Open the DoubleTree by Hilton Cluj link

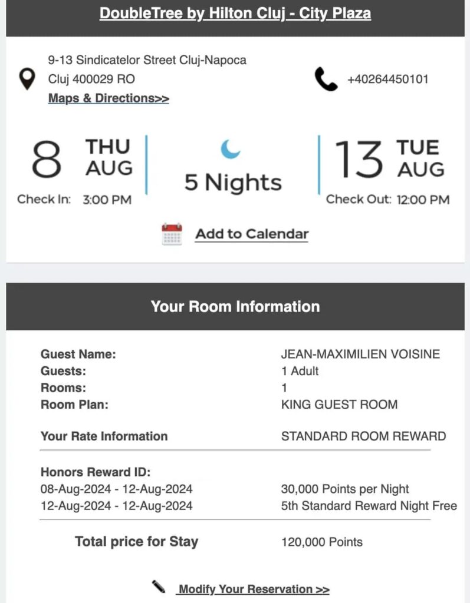pos(235,14)
